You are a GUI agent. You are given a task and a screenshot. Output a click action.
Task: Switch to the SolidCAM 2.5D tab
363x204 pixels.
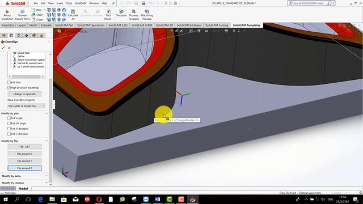pos(118,25)
